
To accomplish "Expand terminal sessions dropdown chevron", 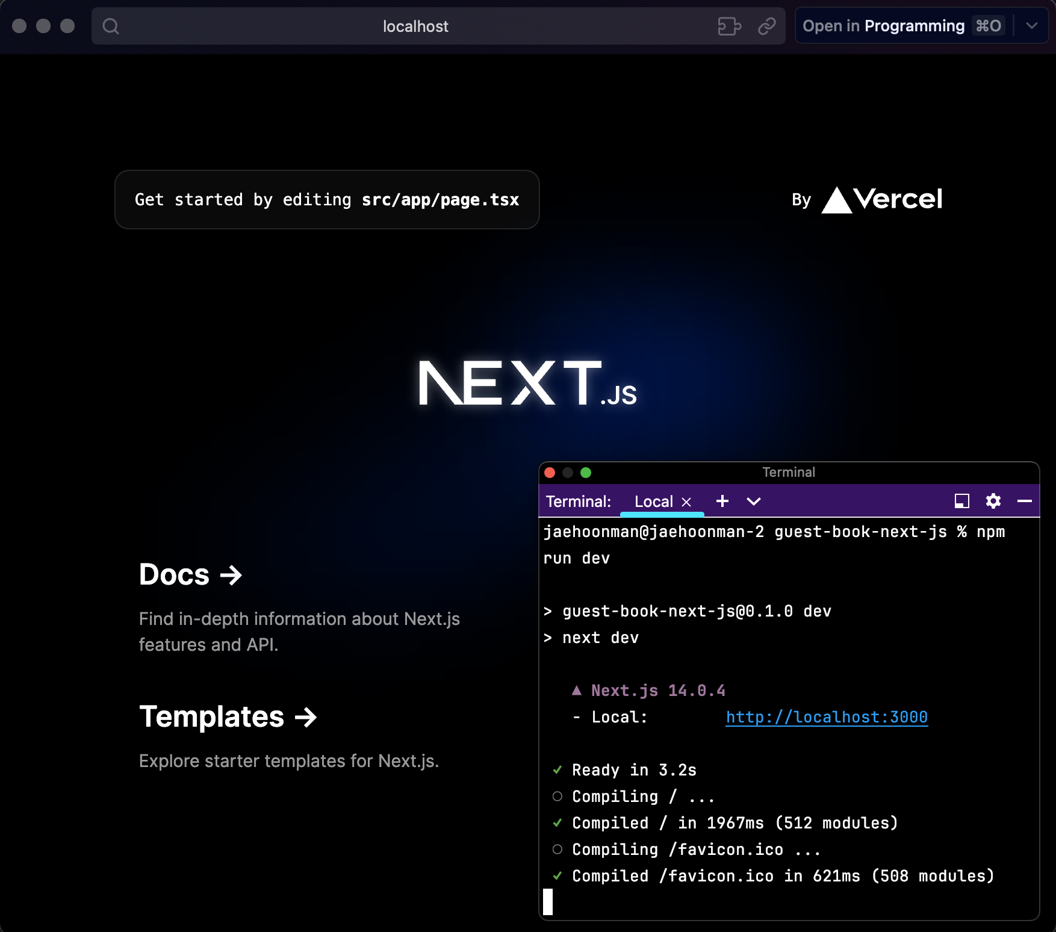I will coord(754,502).
